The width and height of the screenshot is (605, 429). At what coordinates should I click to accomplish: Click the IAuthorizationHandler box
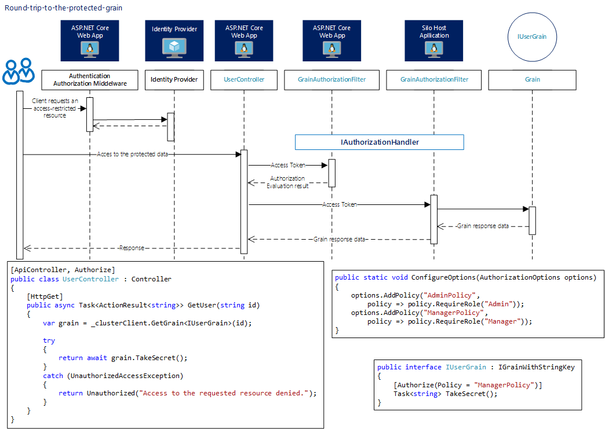click(380, 142)
